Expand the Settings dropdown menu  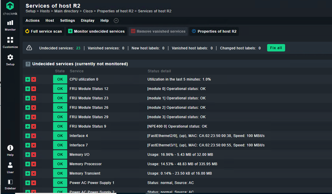(68, 21)
